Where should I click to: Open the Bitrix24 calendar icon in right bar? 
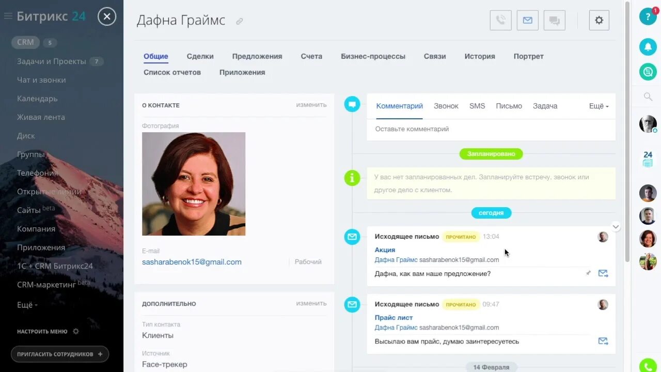click(648, 159)
